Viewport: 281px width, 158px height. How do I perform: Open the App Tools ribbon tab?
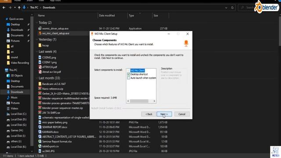[55, 1]
